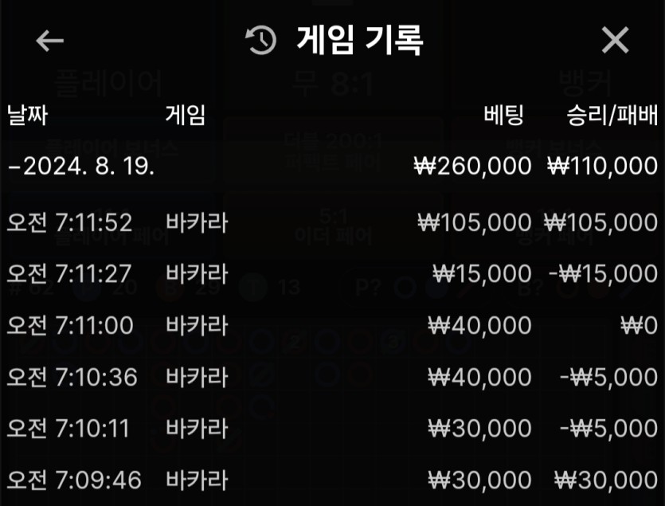This screenshot has height=506, width=665.
Task: Click the ₩105,000 win amount on the top record
Action: [x=601, y=222]
